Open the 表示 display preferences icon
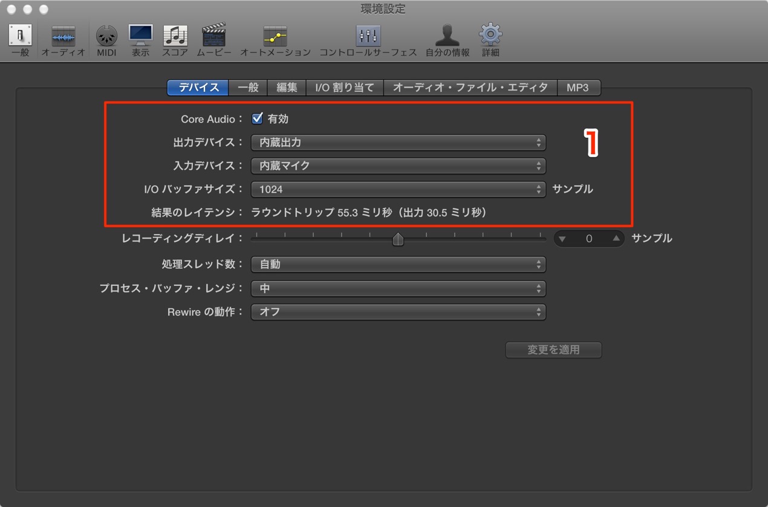768x507 pixels. (x=140, y=40)
